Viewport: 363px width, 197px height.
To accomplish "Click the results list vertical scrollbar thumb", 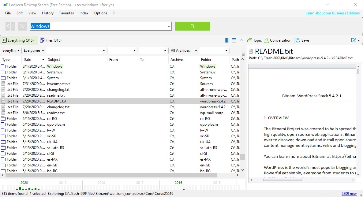I will 242,157.
